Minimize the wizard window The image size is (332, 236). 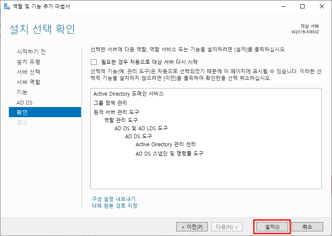click(283, 7)
